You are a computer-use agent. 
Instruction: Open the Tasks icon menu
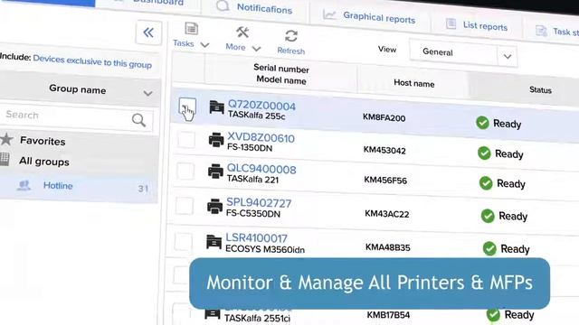pos(191,29)
